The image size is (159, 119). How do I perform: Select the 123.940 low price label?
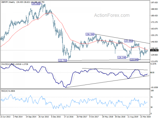point(134,60)
